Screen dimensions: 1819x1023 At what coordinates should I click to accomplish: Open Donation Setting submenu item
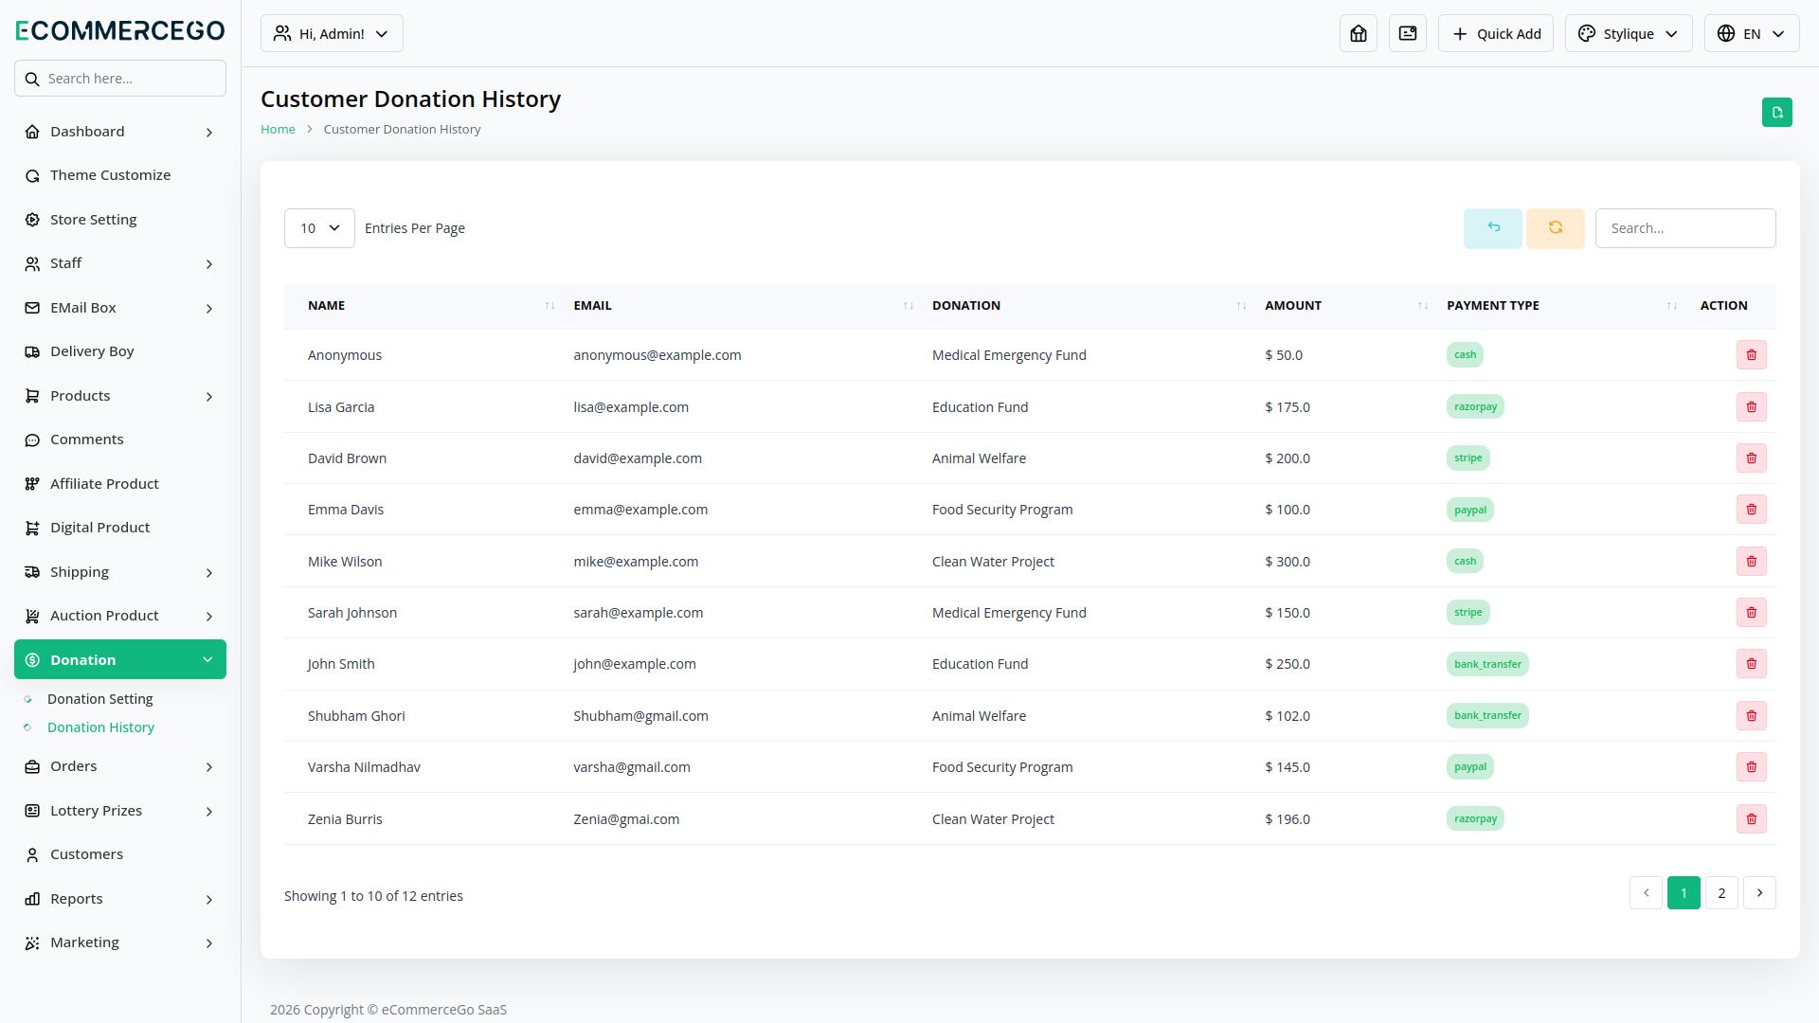99,699
